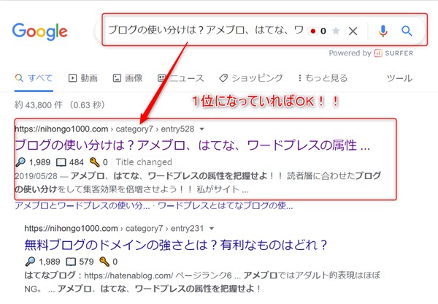Click the Title changed badge
Screen dimensions: 438x304
144,162
